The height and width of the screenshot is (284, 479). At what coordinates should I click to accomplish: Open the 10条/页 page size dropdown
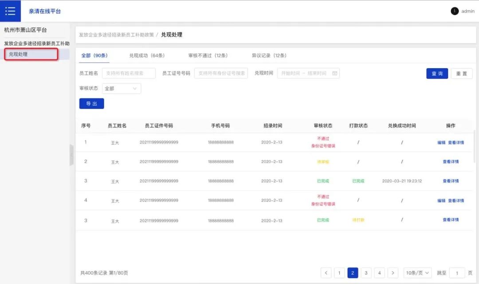(417, 273)
